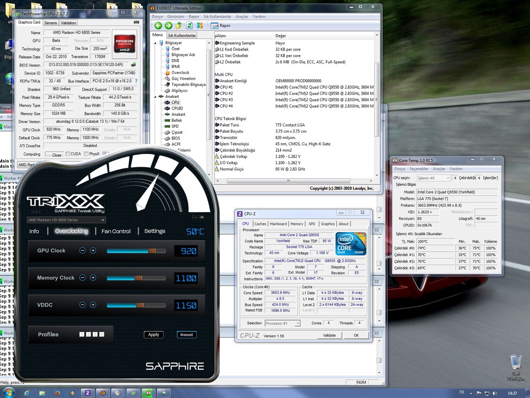Collapse the Anakart tree node
Viewport: 530px width, 398px height.
[x=155, y=97]
